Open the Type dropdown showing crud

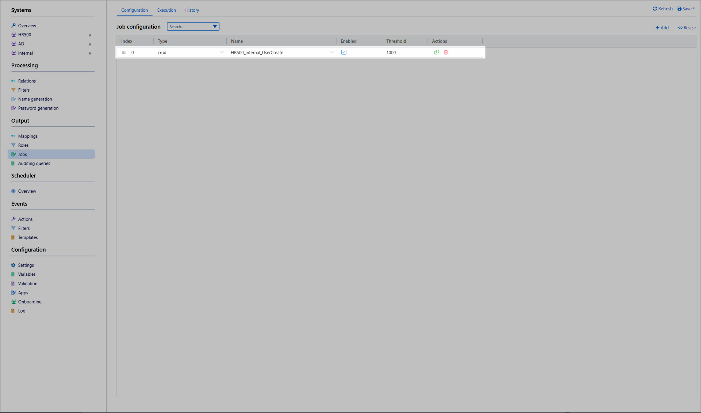(222, 52)
